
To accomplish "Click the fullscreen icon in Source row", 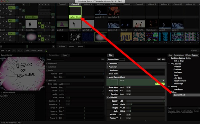I will [160, 81].
